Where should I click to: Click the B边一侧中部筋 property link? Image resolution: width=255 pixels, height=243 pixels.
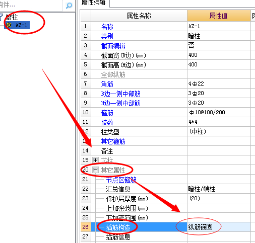[x=120, y=94]
